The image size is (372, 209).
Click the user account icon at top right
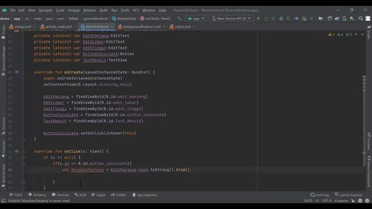point(368,19)
